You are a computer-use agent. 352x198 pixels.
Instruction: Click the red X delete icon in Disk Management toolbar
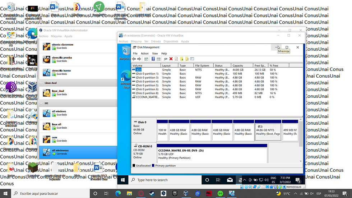(x=171, y=59)
